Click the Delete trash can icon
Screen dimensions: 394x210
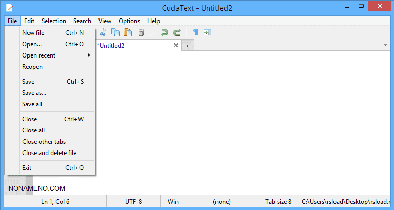(140, 32)
